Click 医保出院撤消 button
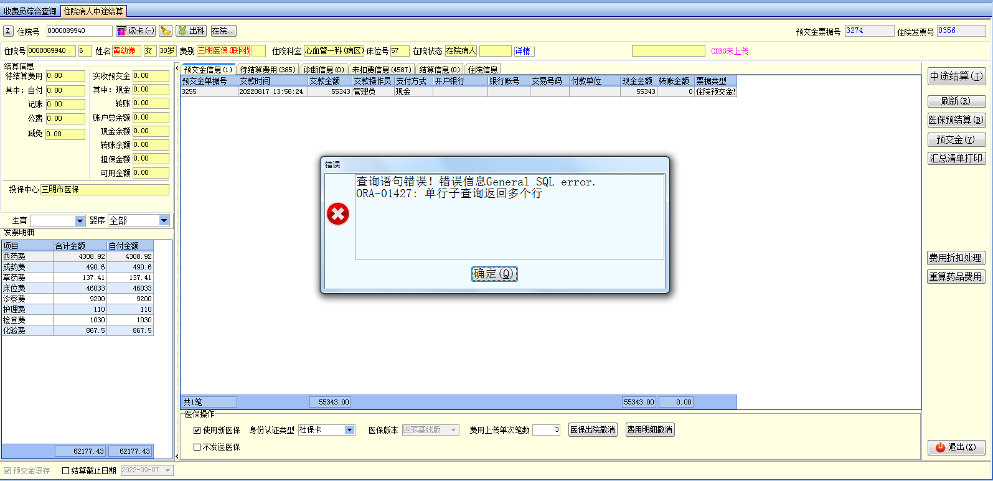 click(593, 430)
